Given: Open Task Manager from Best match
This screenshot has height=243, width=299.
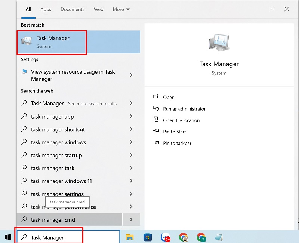Looking at the screenshot, I should coord(52,41).
